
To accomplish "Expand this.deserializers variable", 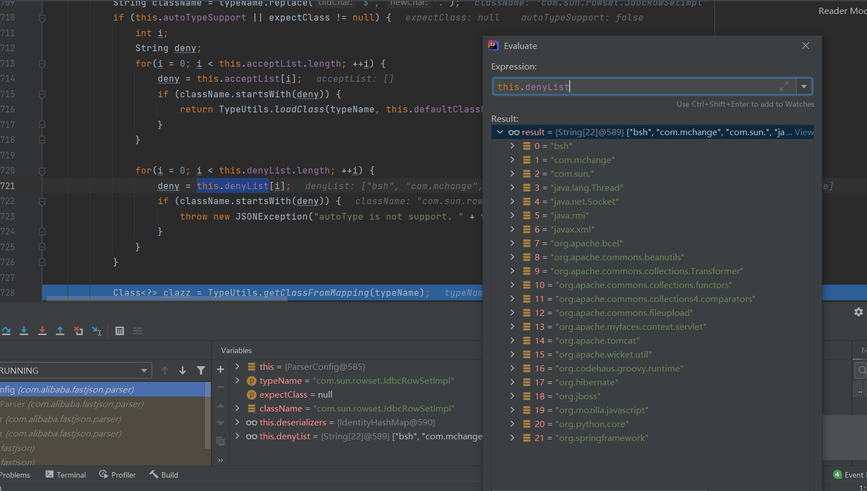I will (x=237, y=422).
